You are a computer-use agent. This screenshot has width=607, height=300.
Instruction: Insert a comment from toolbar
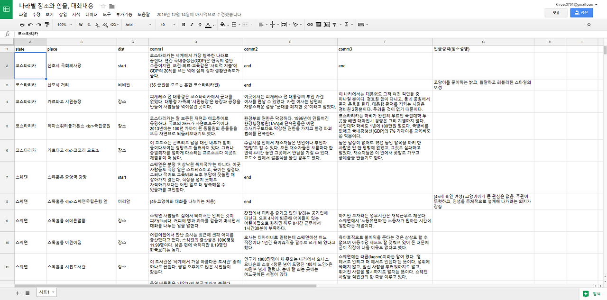click(318, 24)
